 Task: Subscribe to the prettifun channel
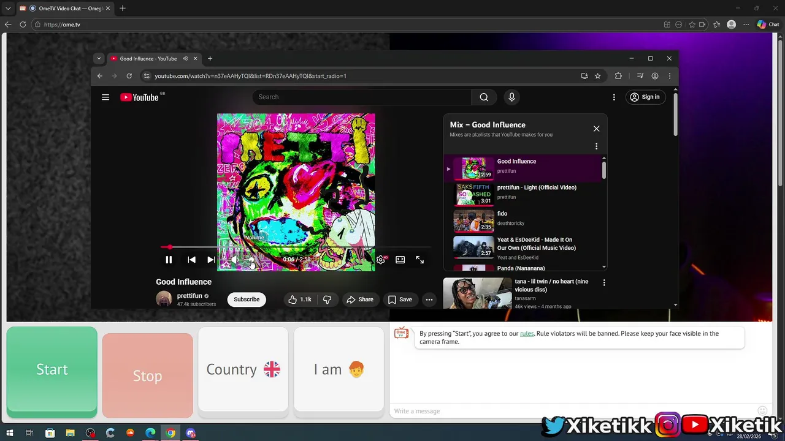247,300
